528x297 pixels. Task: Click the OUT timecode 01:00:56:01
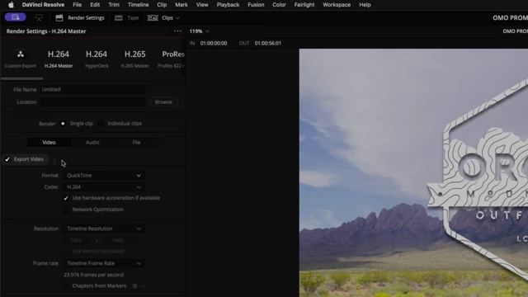pyautogui.click(x=267, y=43)
